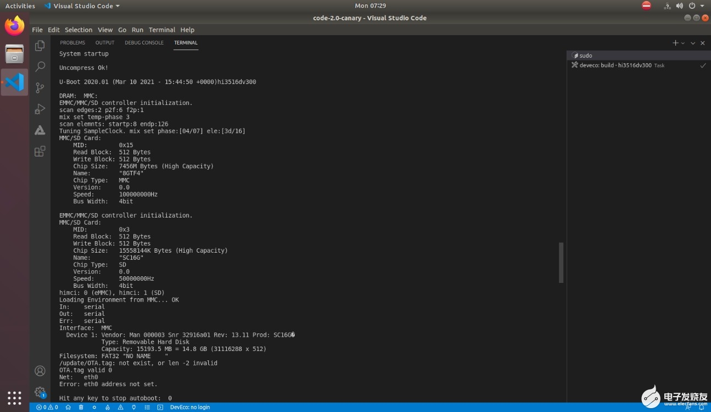Open the Run and Debug view

point(40,109)
